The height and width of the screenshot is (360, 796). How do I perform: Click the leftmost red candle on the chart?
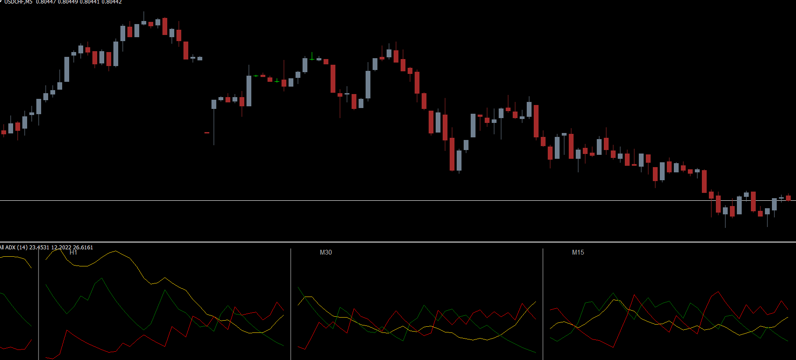point(4,132)
